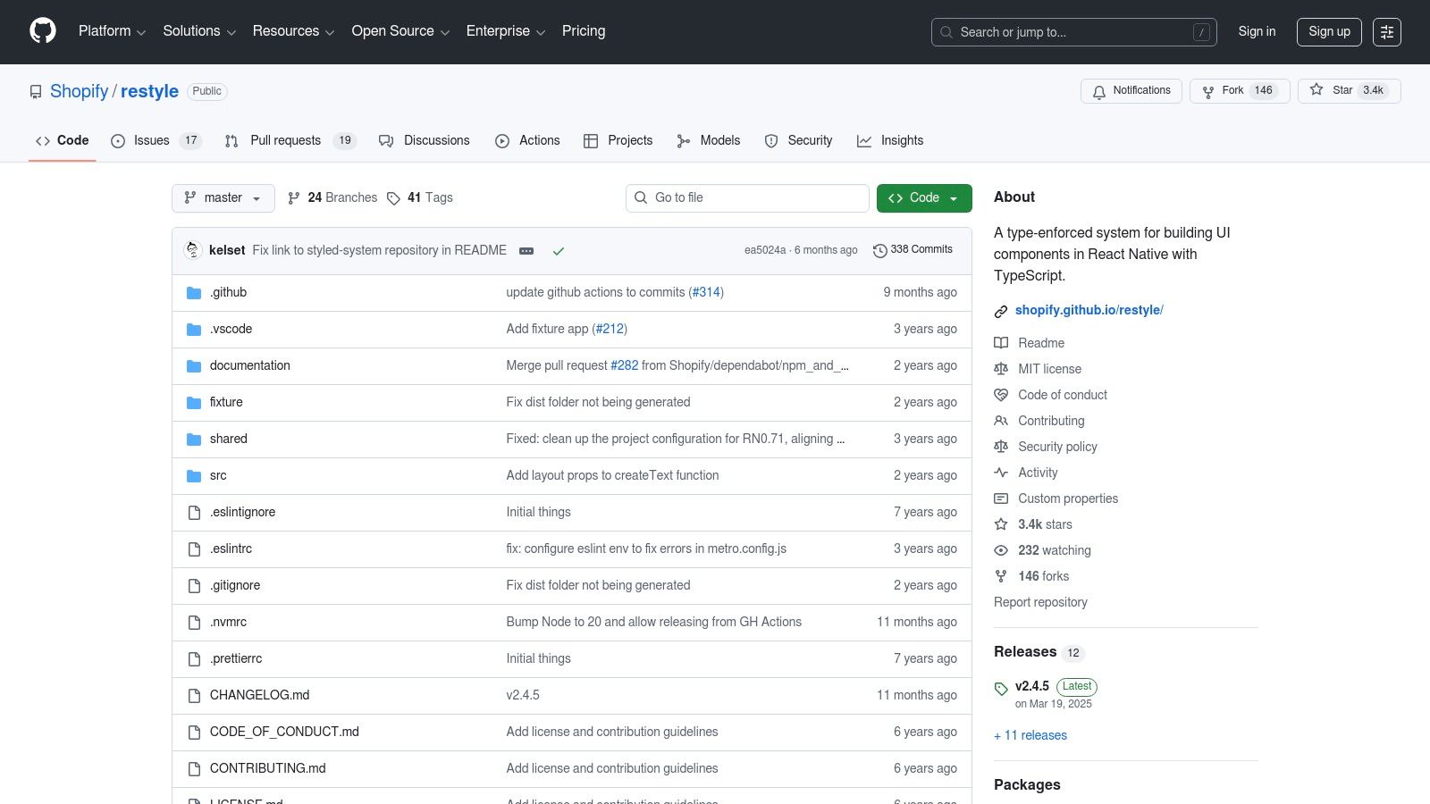Screen dimensions: 1430x804
Task: Open the notifications bell icon
Action: pos(1098,91)
